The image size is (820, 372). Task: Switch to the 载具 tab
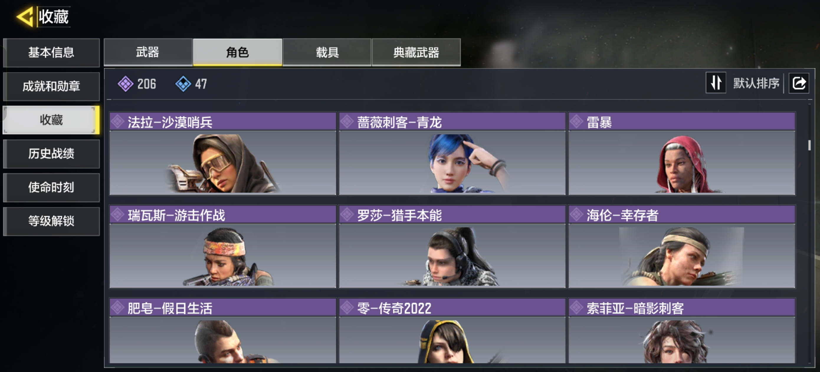(x=327, y=52)
